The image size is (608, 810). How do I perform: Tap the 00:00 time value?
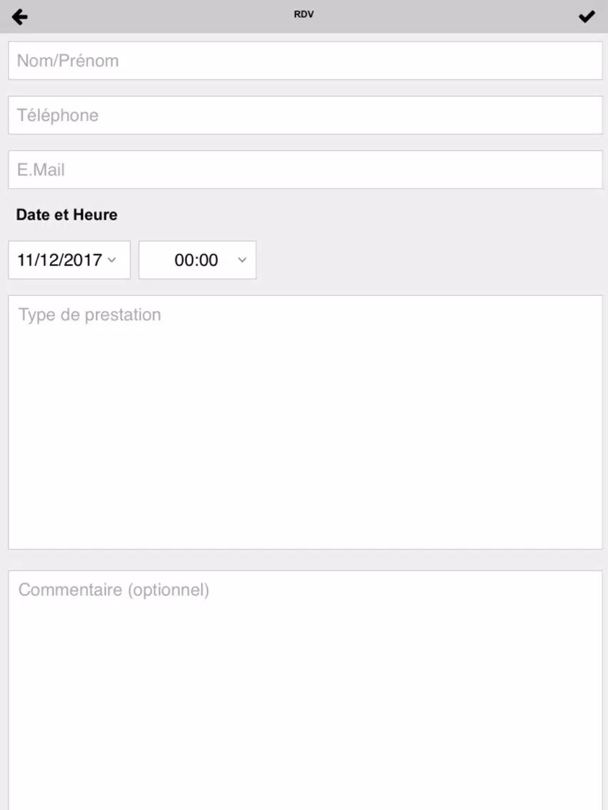coord(196,260)
